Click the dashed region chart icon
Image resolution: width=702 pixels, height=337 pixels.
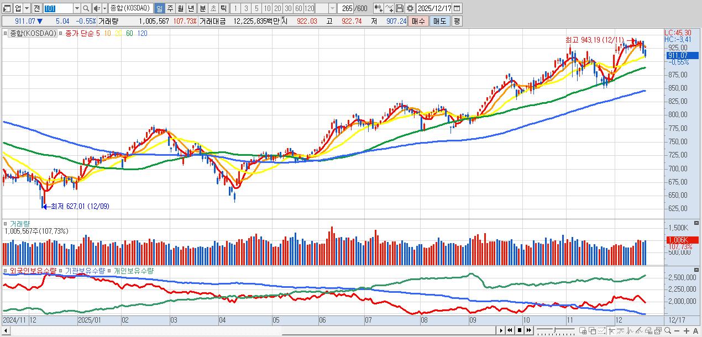(601, 330)
